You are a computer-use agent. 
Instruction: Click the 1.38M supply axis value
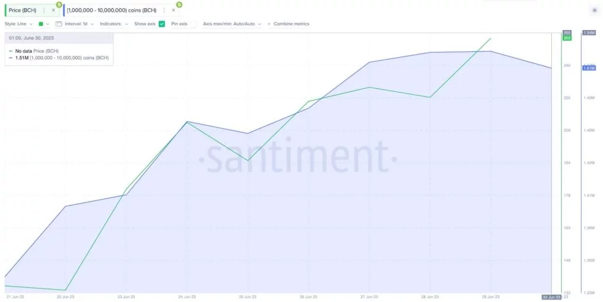point(589,228)
